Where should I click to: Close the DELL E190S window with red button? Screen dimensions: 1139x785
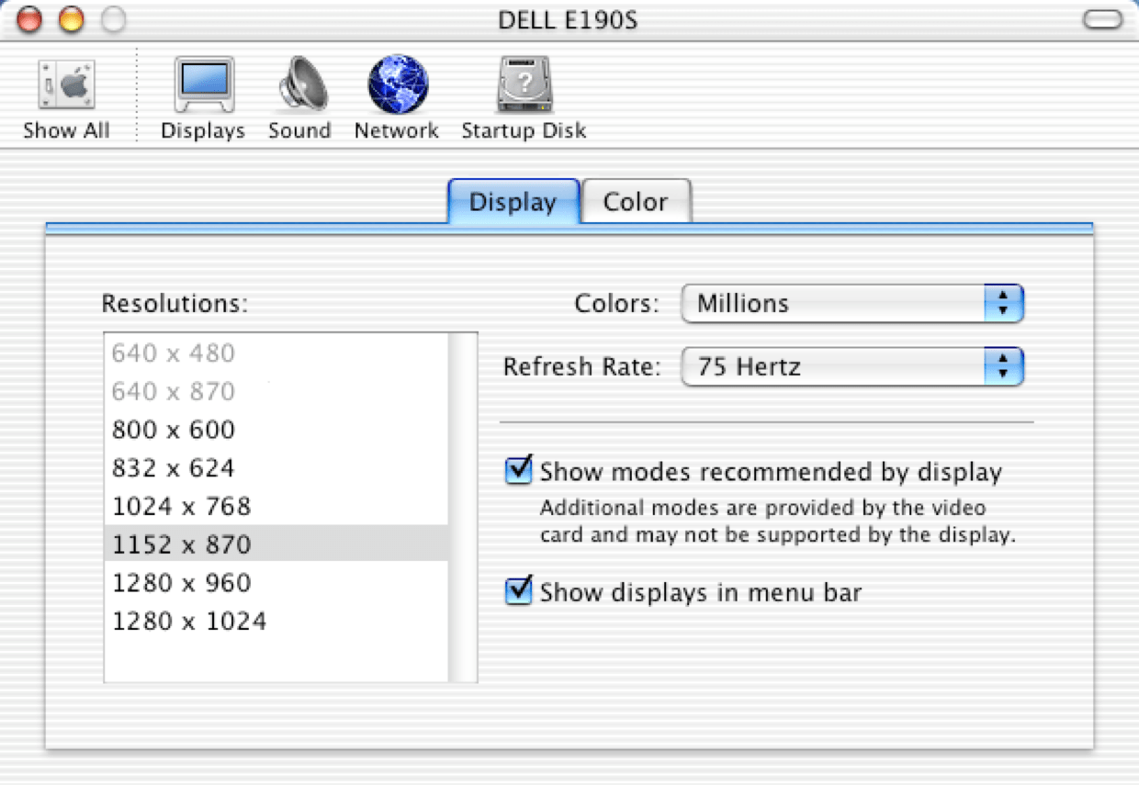pyautogui.click(x=30, y=19)
